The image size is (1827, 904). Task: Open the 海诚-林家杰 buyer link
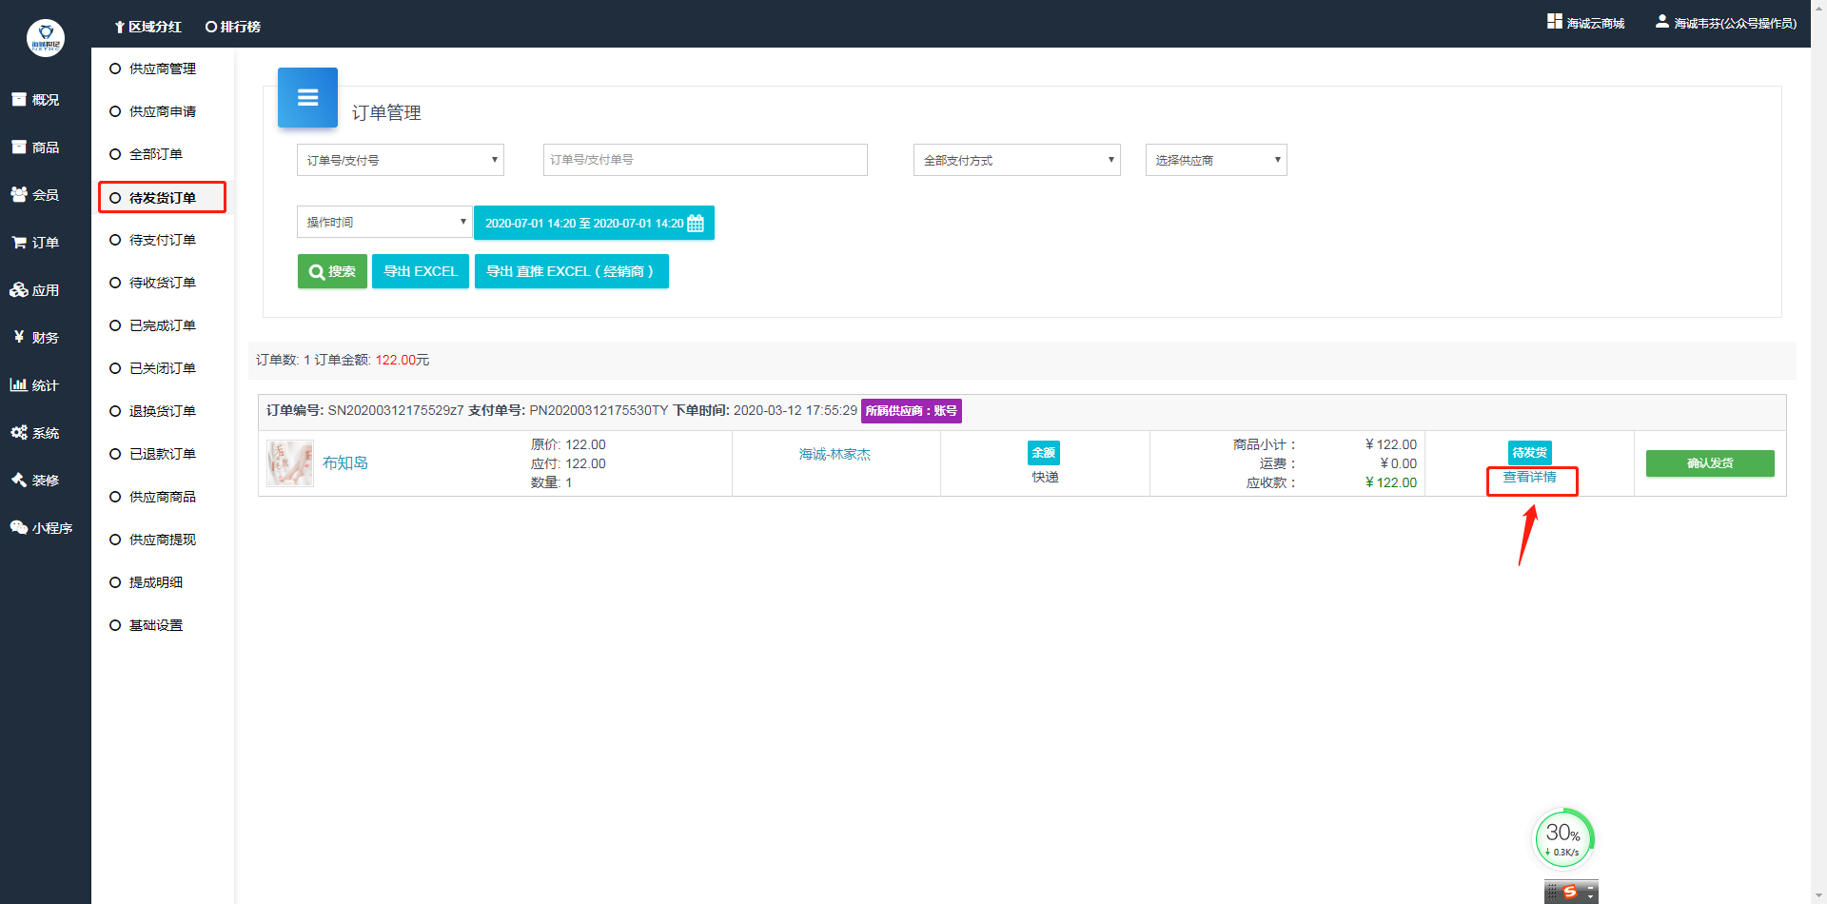point(835,455)
